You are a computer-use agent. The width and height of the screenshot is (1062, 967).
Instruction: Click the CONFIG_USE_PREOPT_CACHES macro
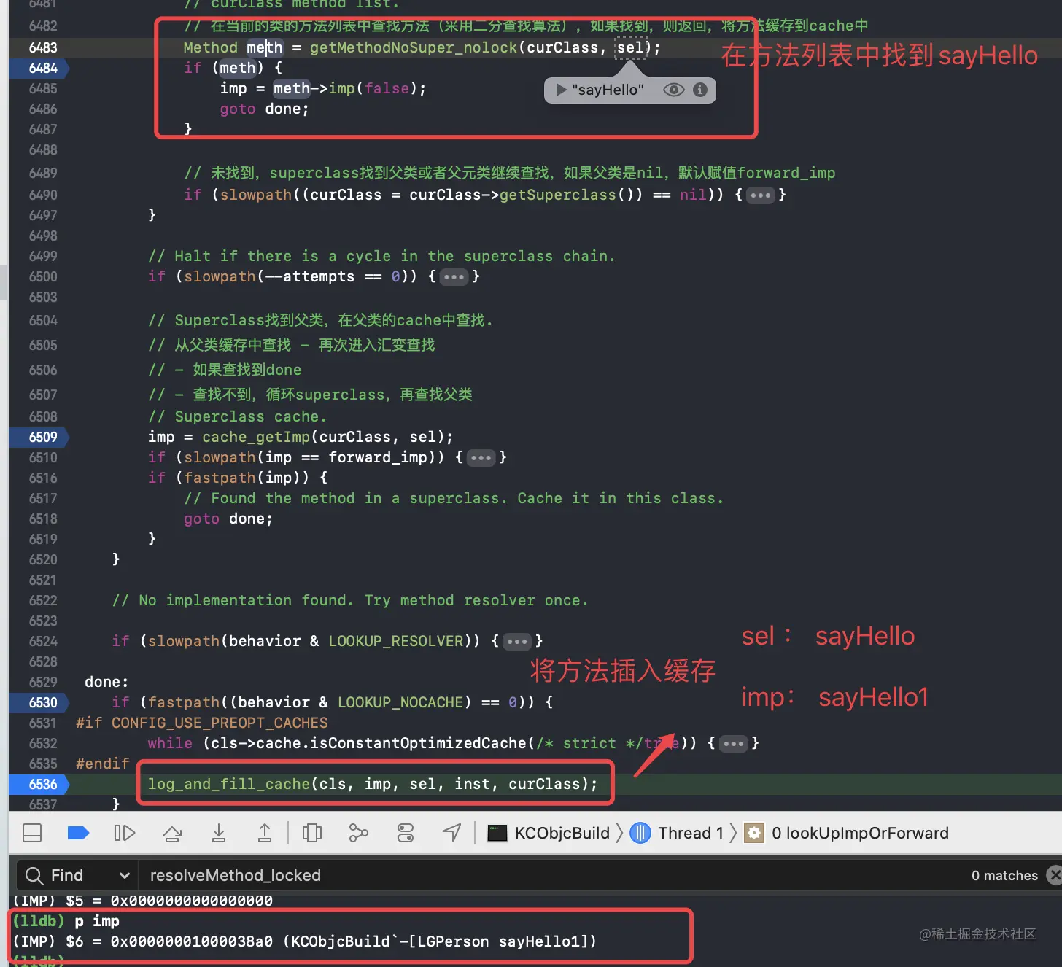220,723
